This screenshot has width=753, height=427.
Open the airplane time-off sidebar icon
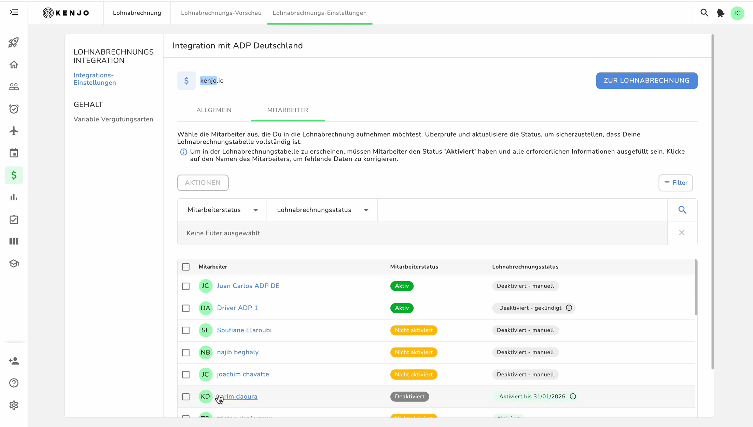pos(14,131)
